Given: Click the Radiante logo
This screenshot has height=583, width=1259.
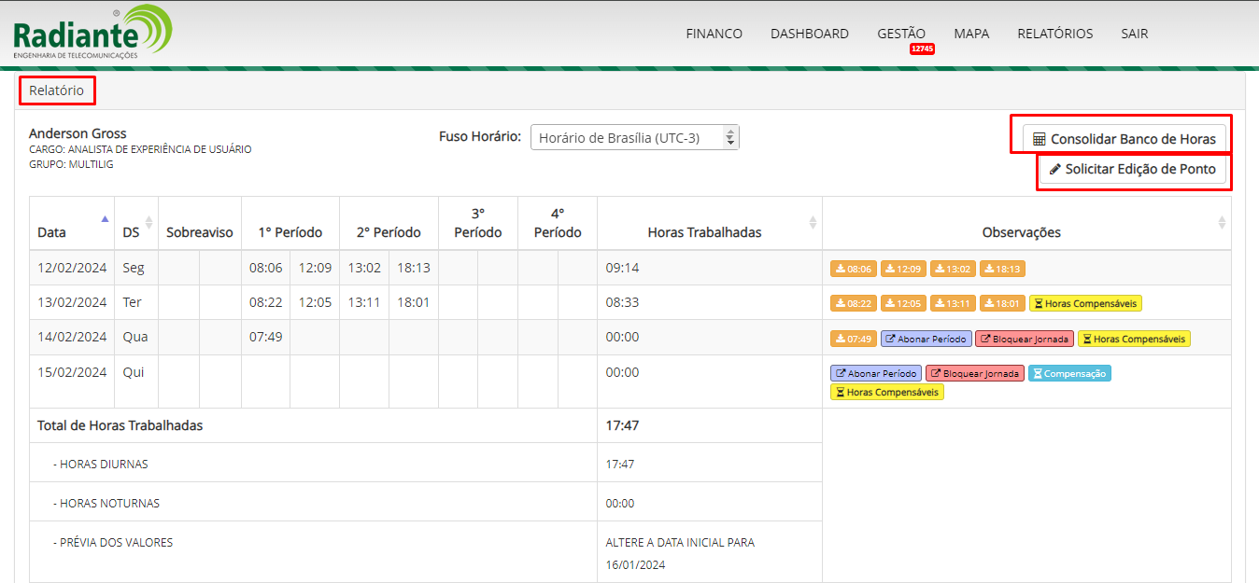Looking at the screenshot, I should pyautogui.click(x=92, y=33).
